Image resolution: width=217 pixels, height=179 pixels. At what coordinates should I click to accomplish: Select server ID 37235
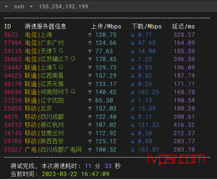click(x=13, y=100)
